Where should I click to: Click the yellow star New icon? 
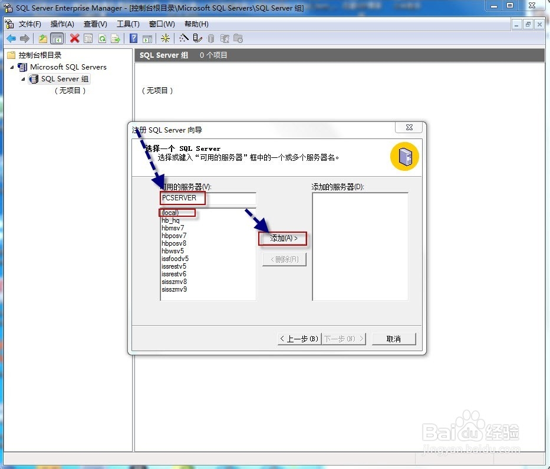coord(165,38)
